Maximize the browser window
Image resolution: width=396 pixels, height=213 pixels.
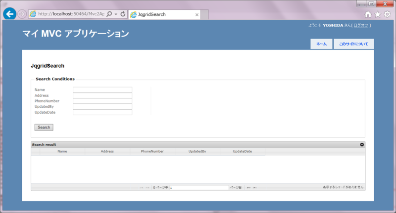click(x=371, y=4)
